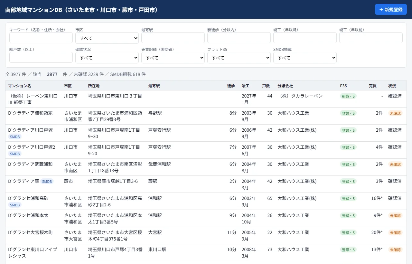
Task: Click the 未確認 status in D'クラディア浦和領家 row
Action: coord(395,113)
